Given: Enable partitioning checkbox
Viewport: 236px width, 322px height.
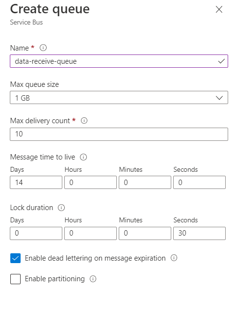Looking at the screenshot, I should (x=15, y=279).
